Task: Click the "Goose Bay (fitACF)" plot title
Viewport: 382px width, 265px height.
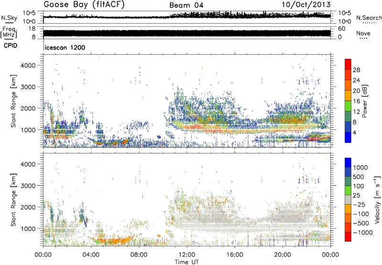Action: point(84,5)
